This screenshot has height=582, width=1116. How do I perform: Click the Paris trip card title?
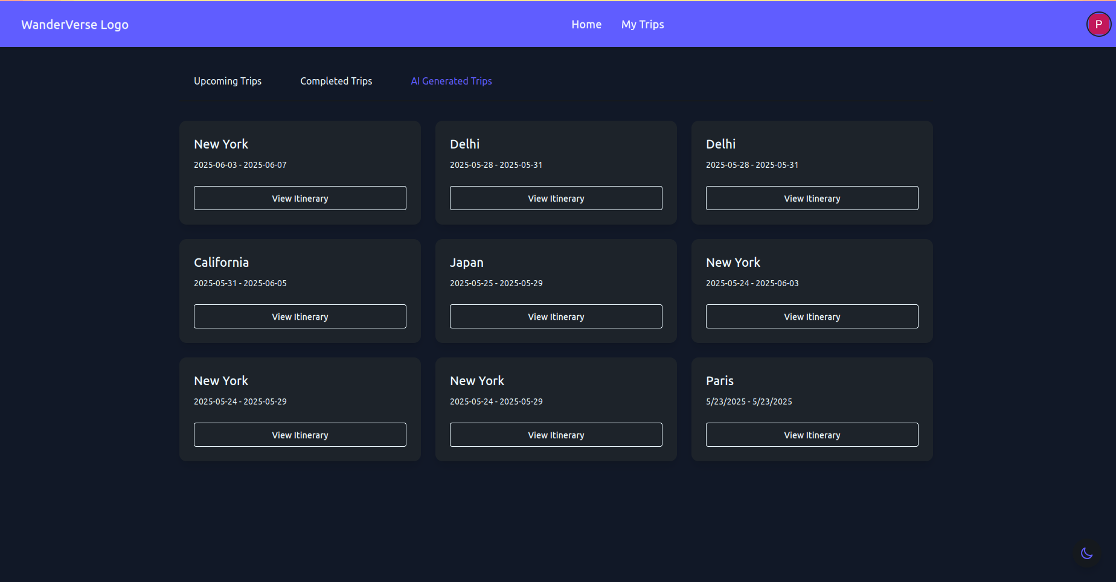click(719, 381)
